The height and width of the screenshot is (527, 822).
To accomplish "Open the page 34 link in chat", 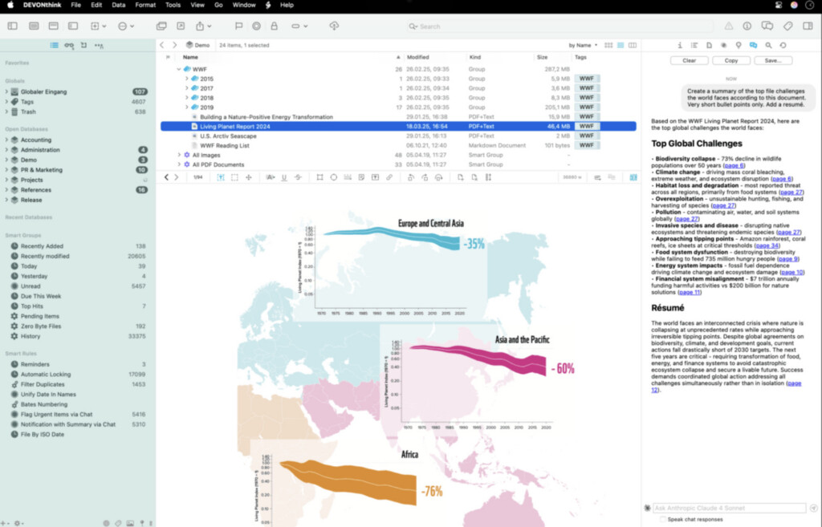I will (767, 245).
